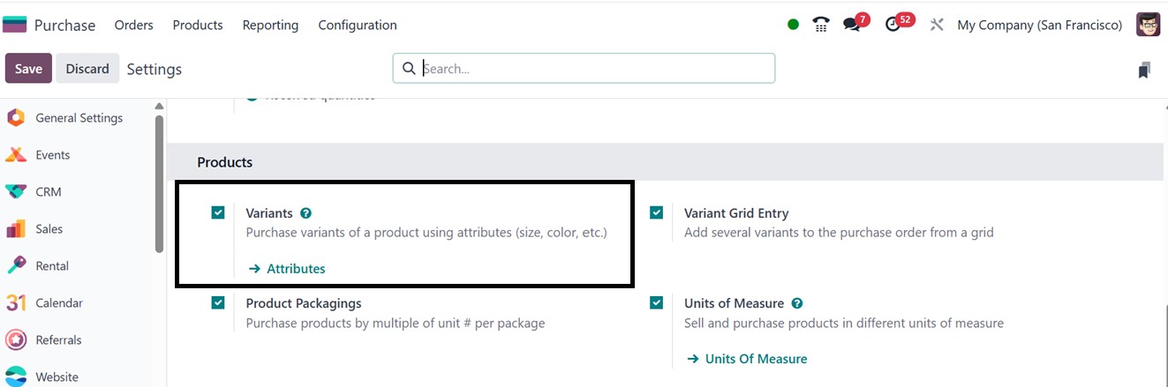Select CRM in the settings sidebar
Viewport: 1168px width, 387px height.
(48, 191)
